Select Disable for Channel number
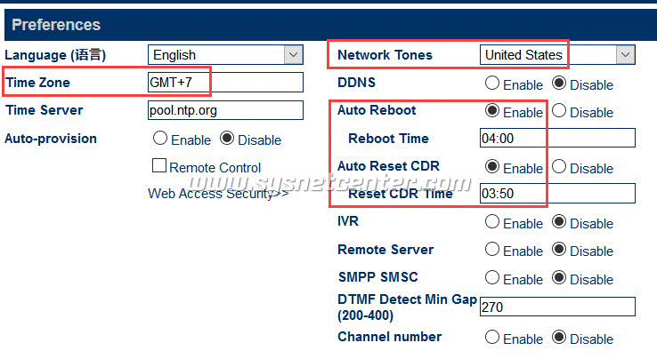The width and height of the screenshot is (657, 359). coord(559,338)
